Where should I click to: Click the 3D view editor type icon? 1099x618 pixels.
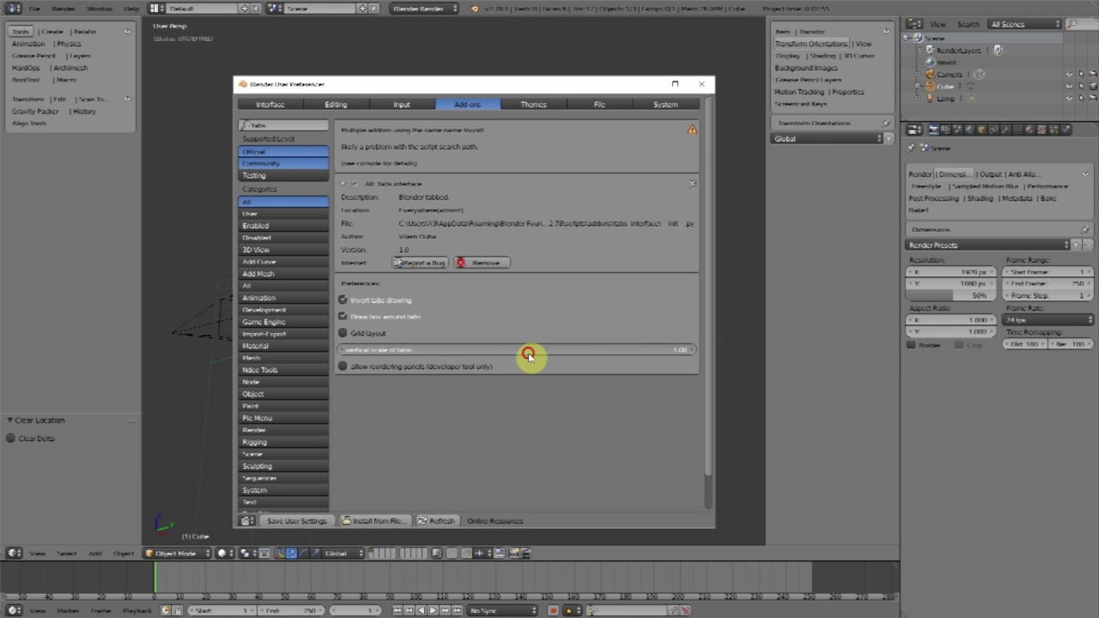pos(13,554)
